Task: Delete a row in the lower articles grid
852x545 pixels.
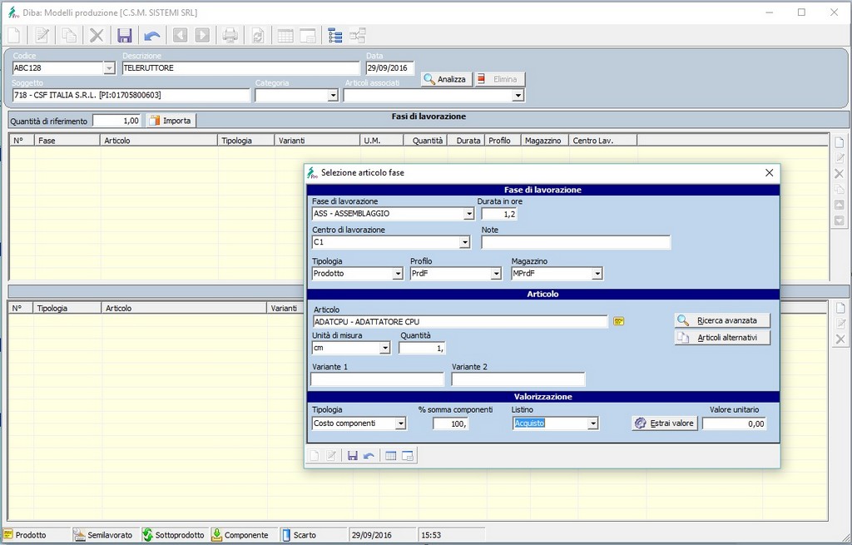Action: tap(840, 339)
